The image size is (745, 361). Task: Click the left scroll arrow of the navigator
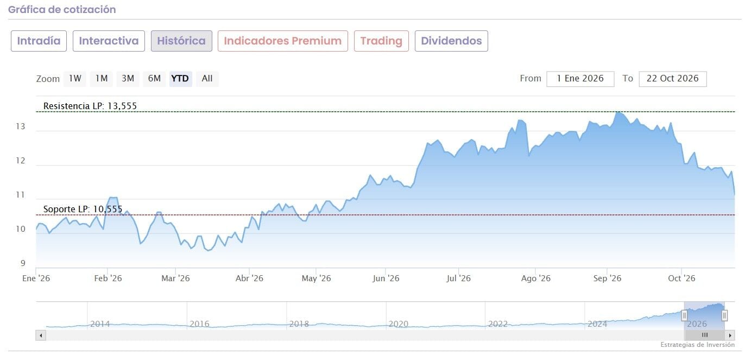point(41,335)
